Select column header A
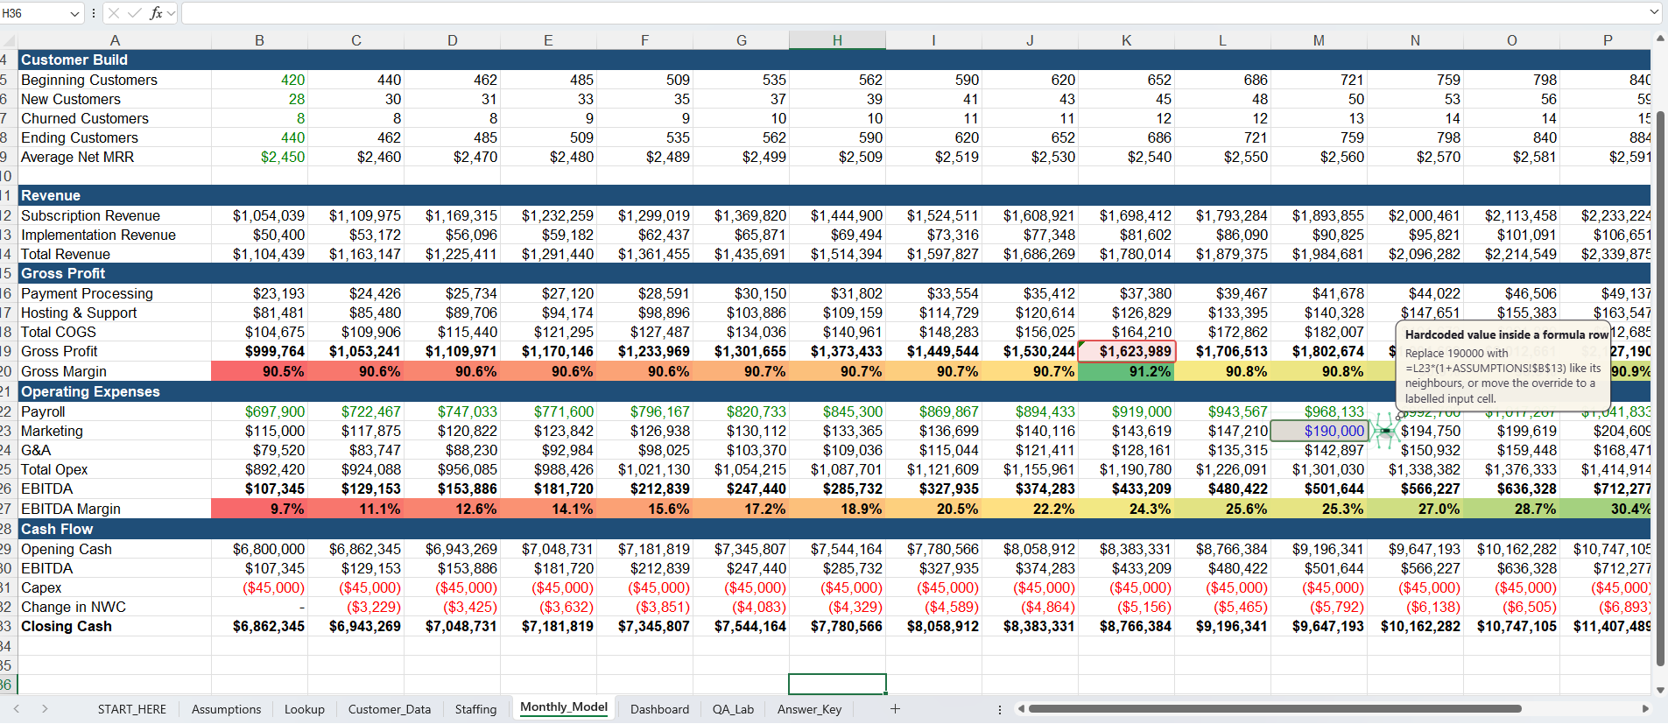This screenshot has height=724, width=1668. [115, 40]
